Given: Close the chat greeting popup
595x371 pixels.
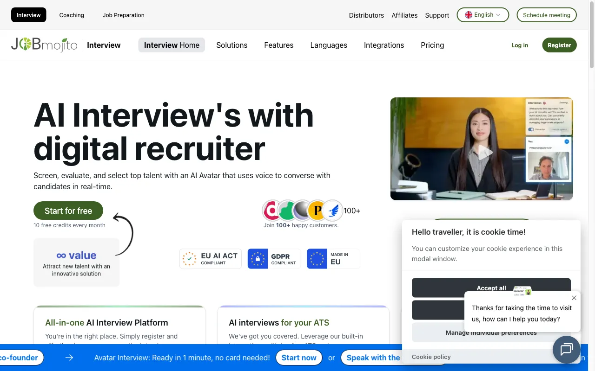Looking at the screenshot, I should point(574,298).
